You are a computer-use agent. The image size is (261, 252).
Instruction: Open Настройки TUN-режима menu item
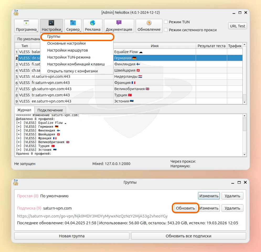pyautogui.click(x=69, y=57)
